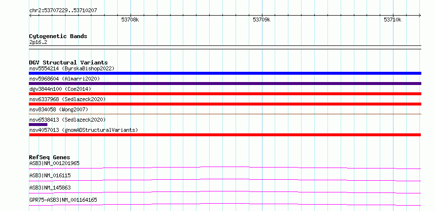Image resolution: width=435 pixels, height=211 pixels.
Task: Click the ASB3|NM_016115 transcript label
Action: [50, 175]
